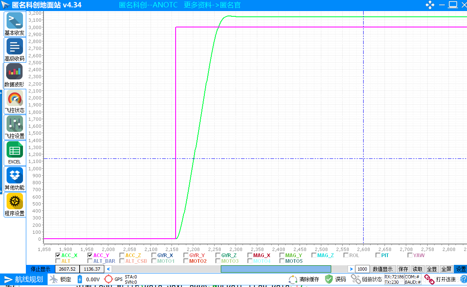Open the 数据波形 waveform panel
The width and height of the screenshot is (467, 287).
click(x=15, y=75)
